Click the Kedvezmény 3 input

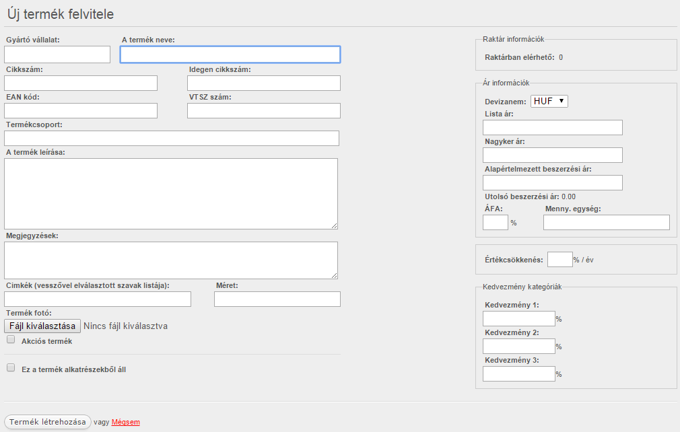pyautogui.click(x=518, y=374)
